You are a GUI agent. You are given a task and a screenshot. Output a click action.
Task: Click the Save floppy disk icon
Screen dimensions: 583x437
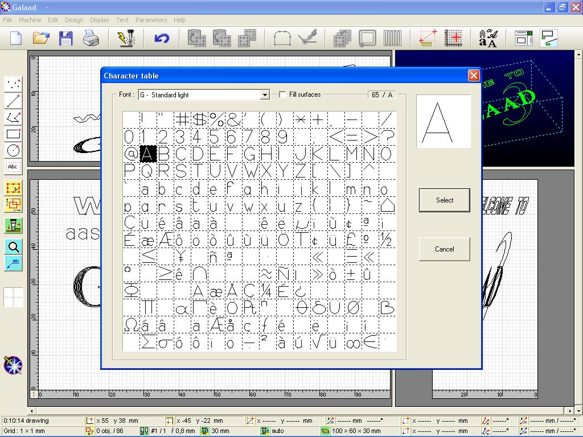click(66, 38)
